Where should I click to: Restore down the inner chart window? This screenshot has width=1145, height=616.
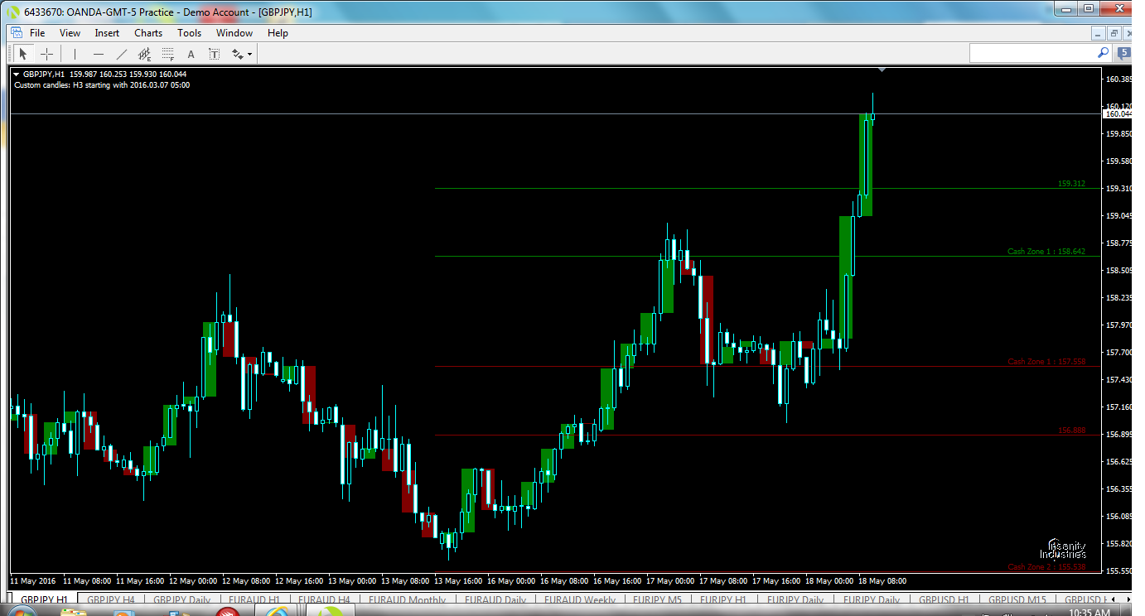tap(1114, 33)
